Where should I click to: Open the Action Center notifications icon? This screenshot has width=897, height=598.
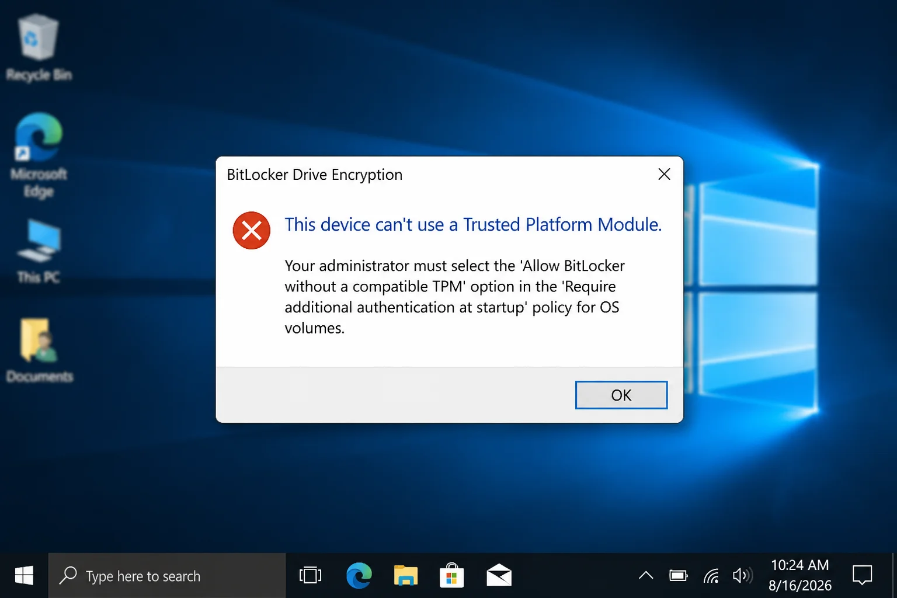(x=862, y=576)
